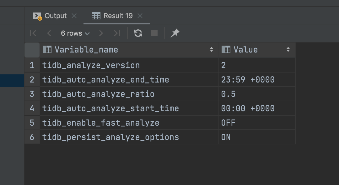
Task: Close the Output tab
Action: [x=74, y=16]
